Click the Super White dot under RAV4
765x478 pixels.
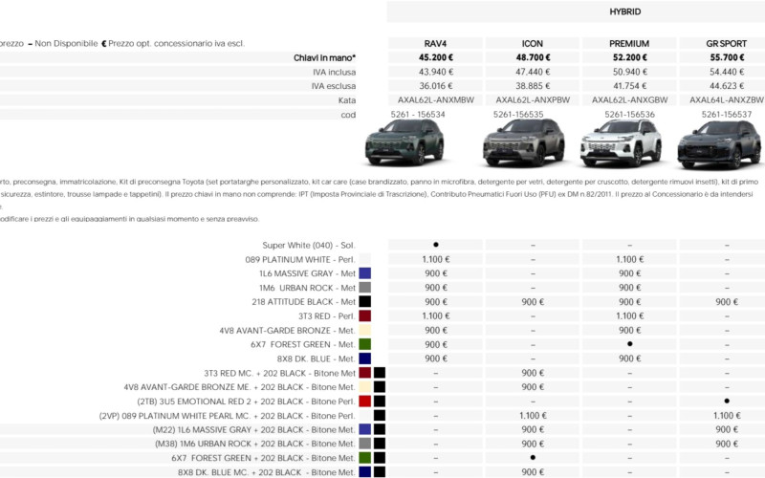(x=436, y=245)
